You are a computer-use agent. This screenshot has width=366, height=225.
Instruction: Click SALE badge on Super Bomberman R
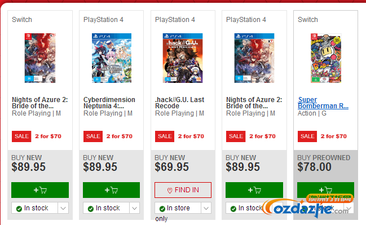[x=307, y=136]
